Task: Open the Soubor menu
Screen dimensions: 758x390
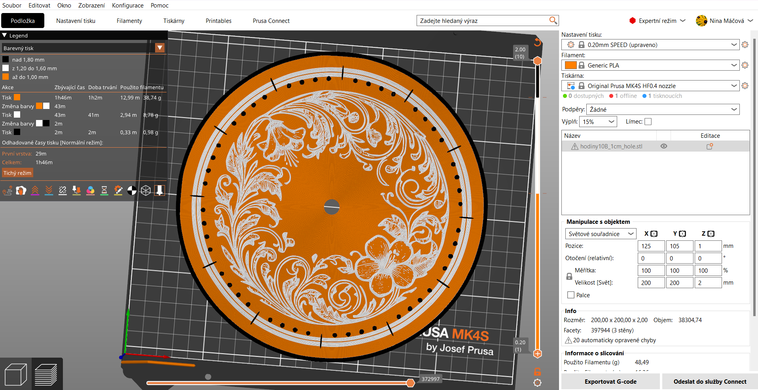Action: click(x=12, y=5)
